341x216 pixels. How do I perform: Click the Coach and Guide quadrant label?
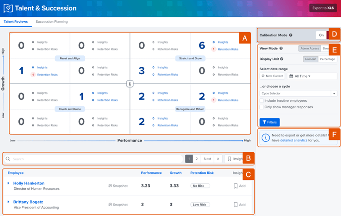tap(70, 109)
